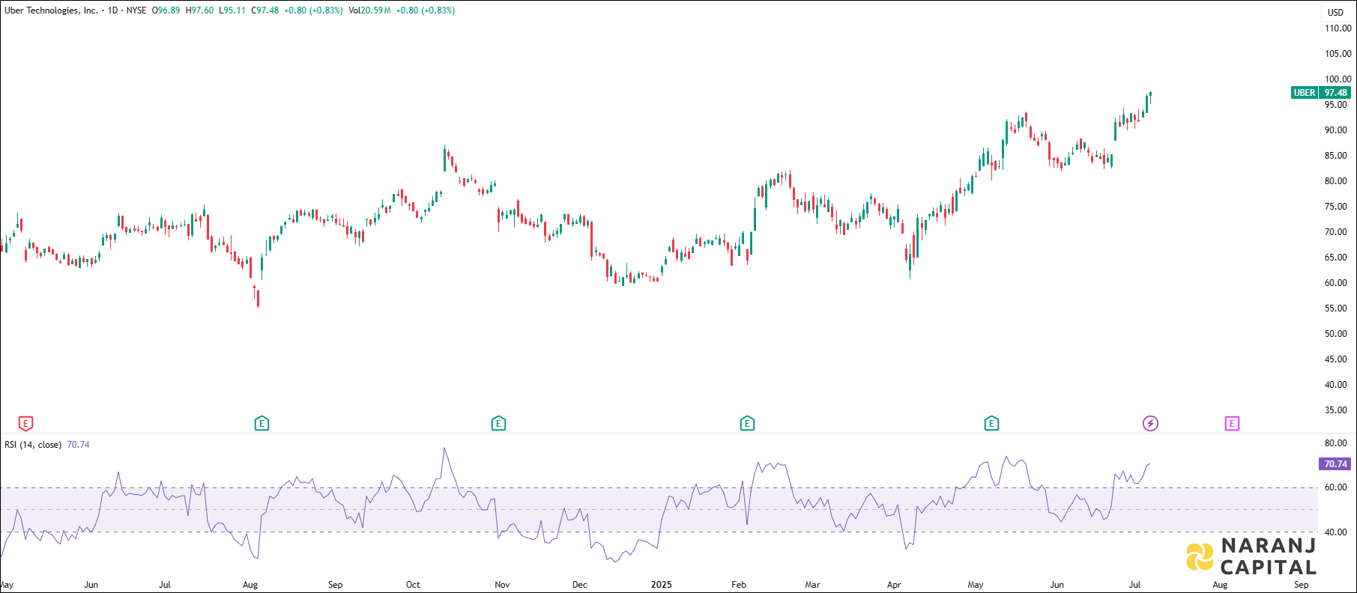Click the RSI (14, close) indicator legend
1357x593 pixels.
click(33, 445)
